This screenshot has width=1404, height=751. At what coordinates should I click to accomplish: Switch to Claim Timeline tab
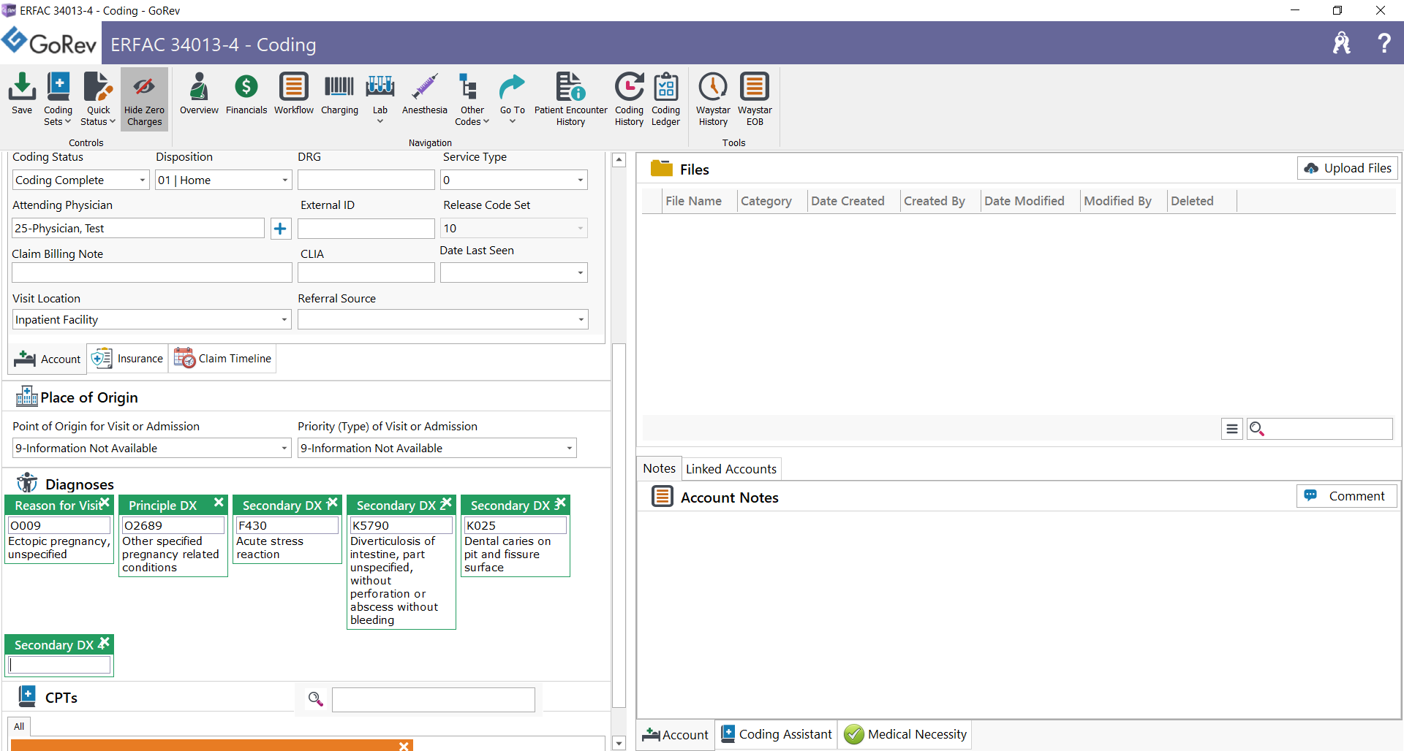click(222, 359)
